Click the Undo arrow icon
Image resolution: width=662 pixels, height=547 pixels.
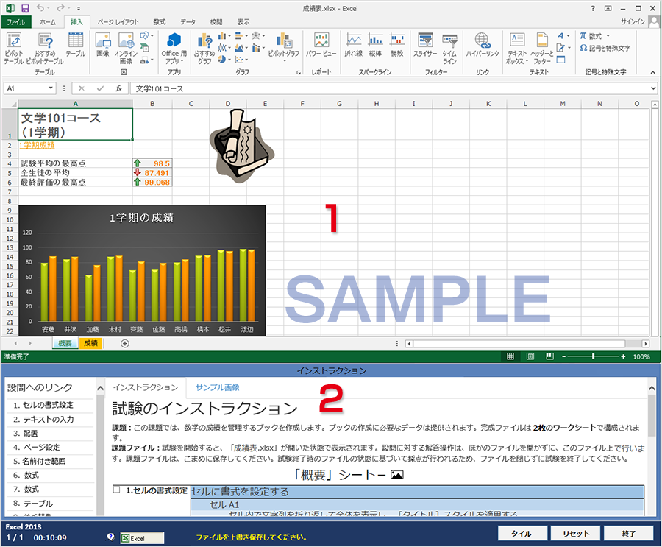(40, 8)
